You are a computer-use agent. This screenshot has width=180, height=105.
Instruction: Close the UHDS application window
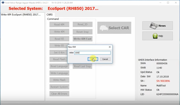176,3
